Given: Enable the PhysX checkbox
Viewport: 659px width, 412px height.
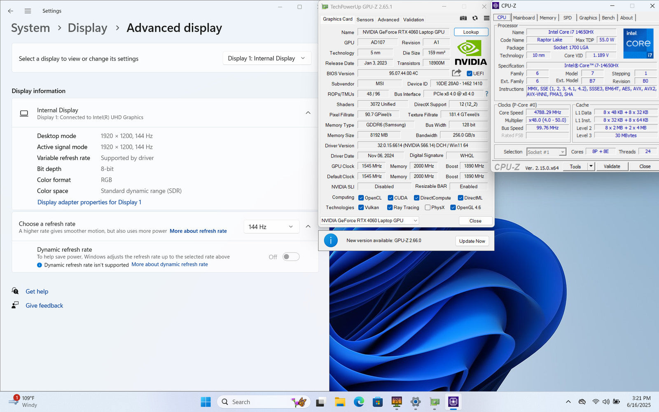Looking at the screenshot, I should (x=428, y=208).
